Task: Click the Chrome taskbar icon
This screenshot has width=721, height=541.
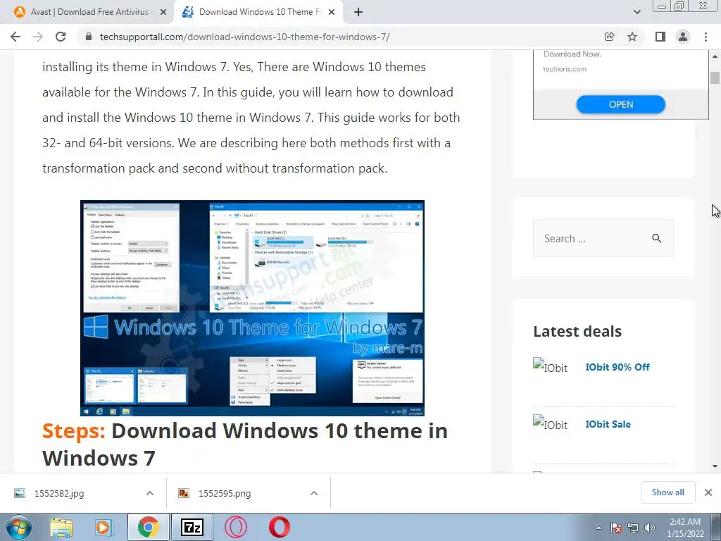Action: (x=148, y=527)
